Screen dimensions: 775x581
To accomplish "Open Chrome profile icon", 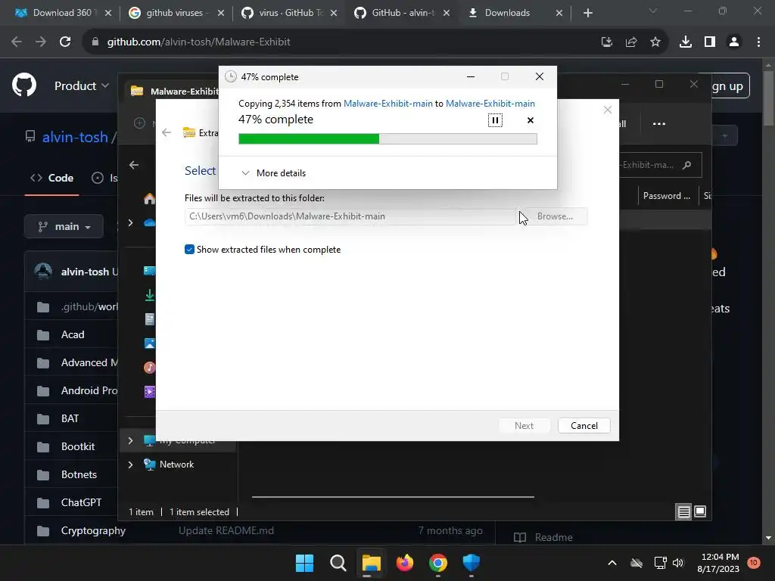I will (734, 42).
